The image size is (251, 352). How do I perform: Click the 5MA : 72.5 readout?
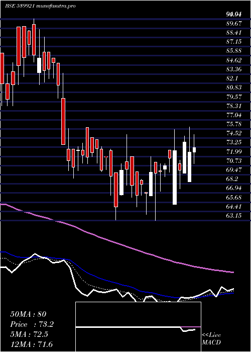(x=30, y=334)
